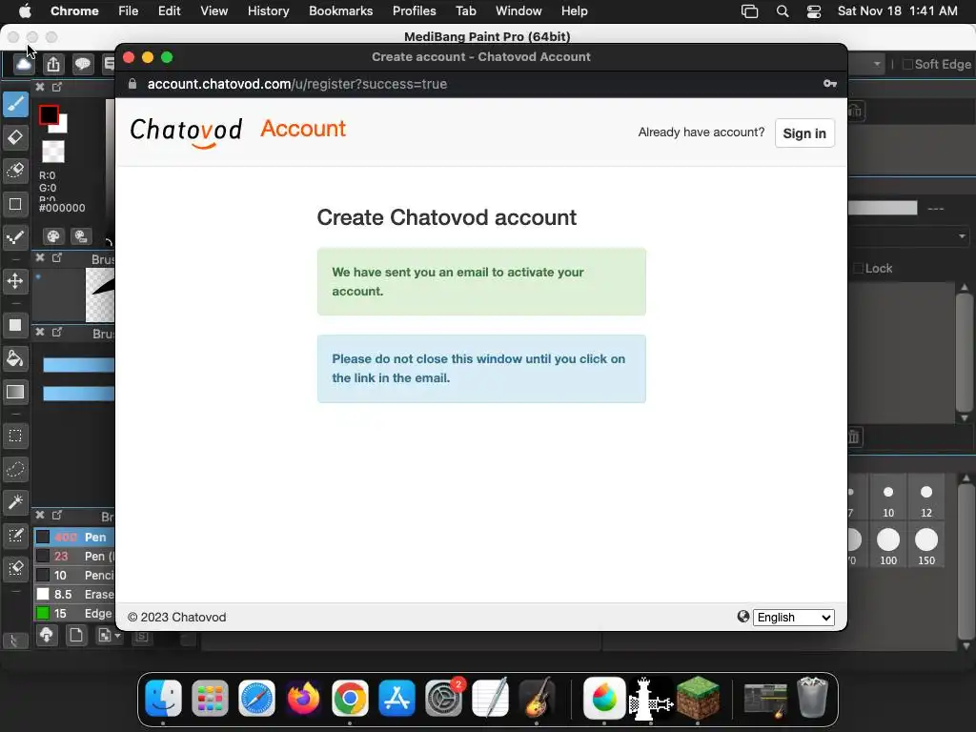Expand the blending dropdown arrow on right panel

(x=962, y=236)
